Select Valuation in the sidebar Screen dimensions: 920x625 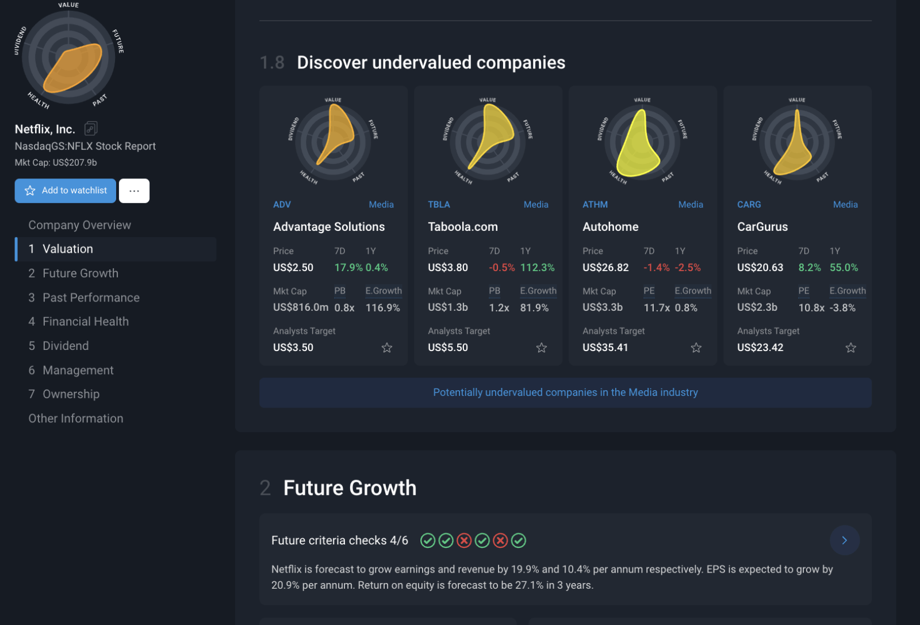click(116, 249)
